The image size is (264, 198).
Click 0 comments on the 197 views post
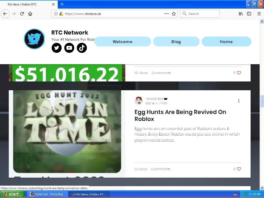click(161, 73)
